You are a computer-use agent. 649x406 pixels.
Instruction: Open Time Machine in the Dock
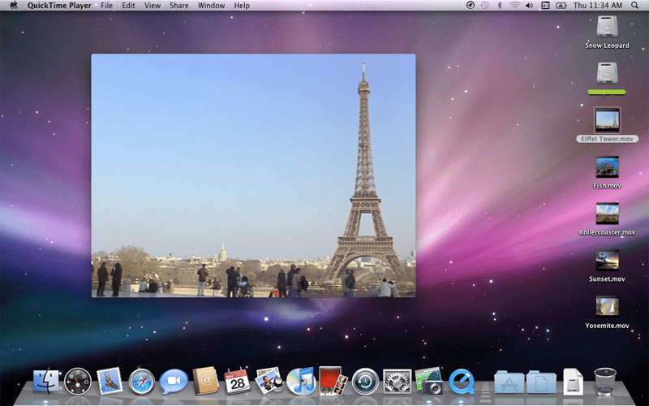(365, 382)
